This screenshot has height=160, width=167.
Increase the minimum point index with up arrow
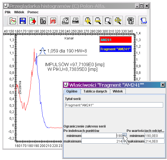(x=125, y=134)
